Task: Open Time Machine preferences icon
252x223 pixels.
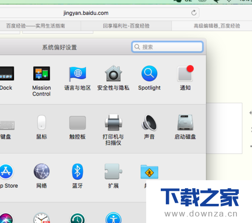Action: [x=78, y=218]
